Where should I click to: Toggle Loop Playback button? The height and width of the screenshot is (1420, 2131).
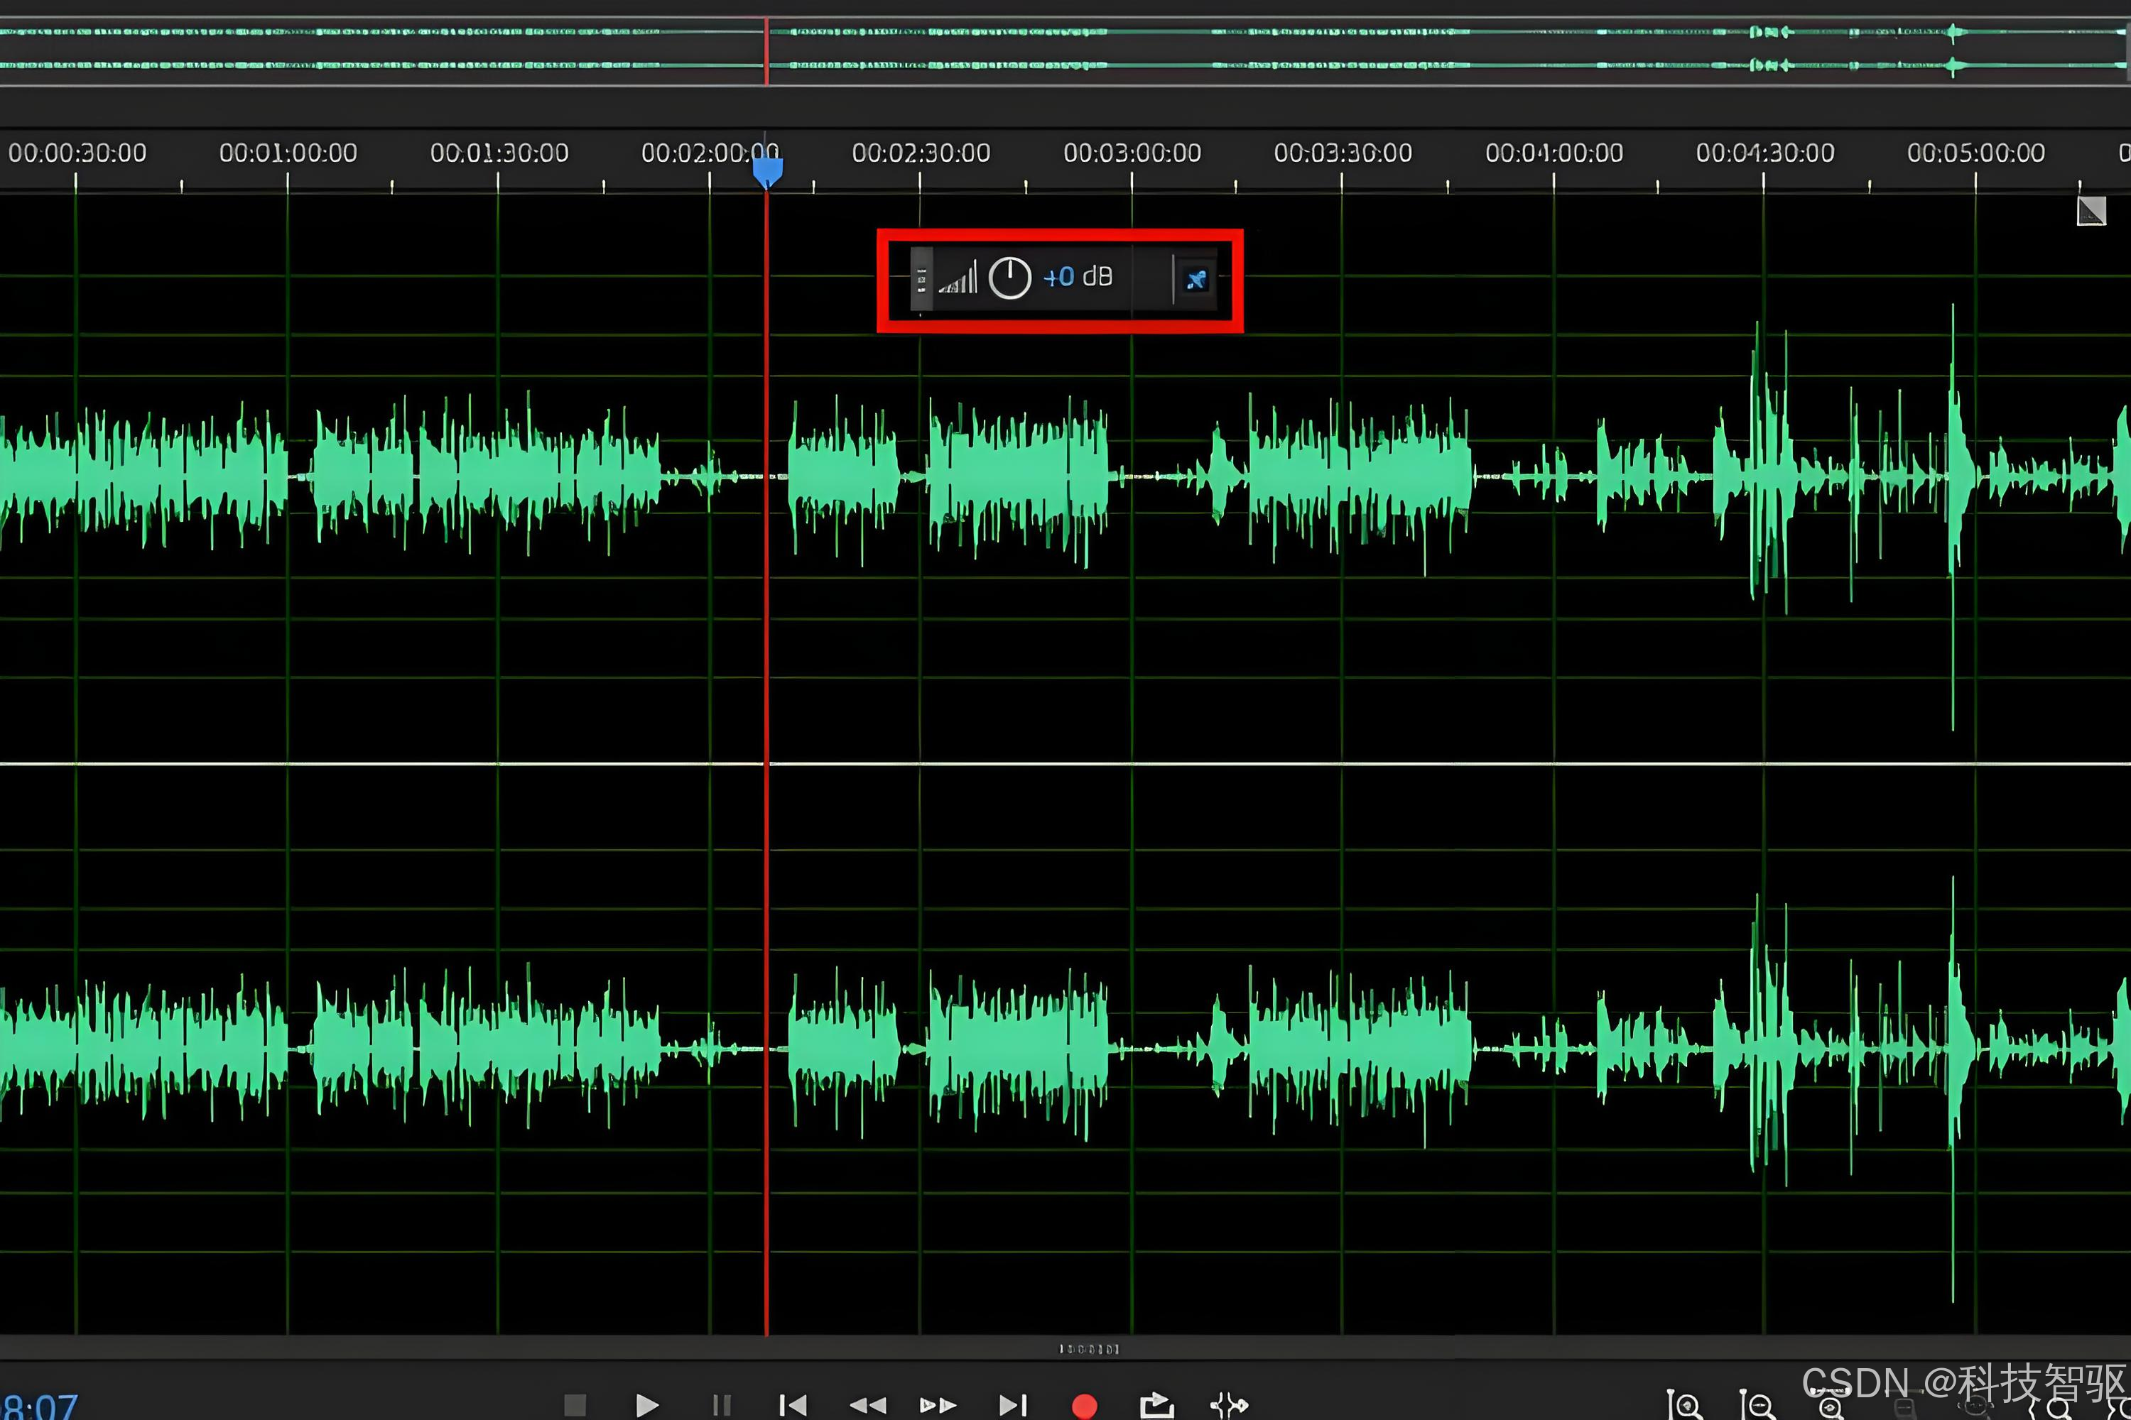[1156, 1404]
